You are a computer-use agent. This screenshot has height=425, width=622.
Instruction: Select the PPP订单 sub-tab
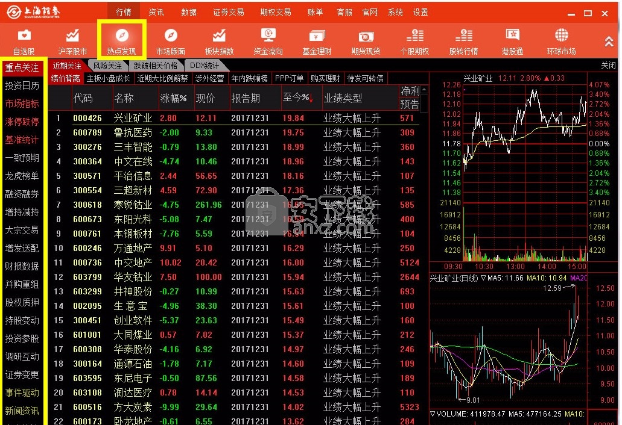(x=289, y=78)
